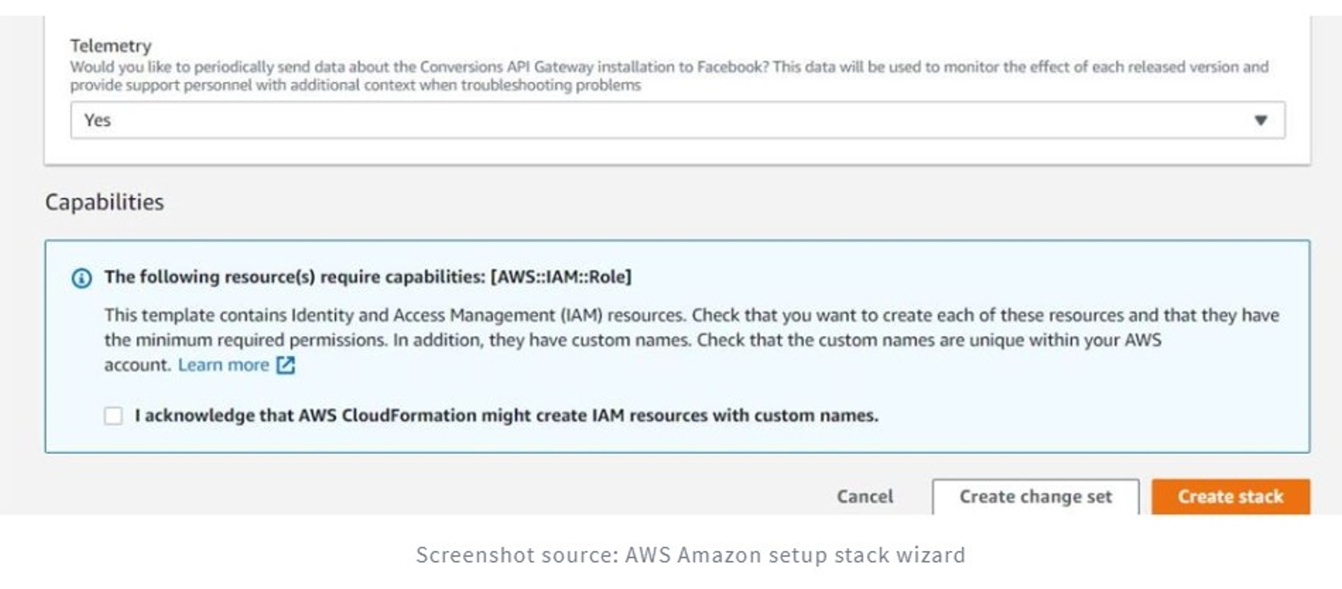Cancel the stack creation wizard
The height and width of the screenshot is (589, 1342).
(864, 496)
